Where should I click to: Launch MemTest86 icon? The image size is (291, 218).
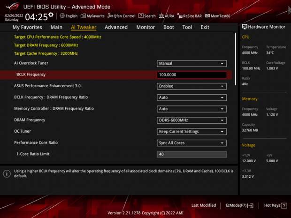click(207, 16)
